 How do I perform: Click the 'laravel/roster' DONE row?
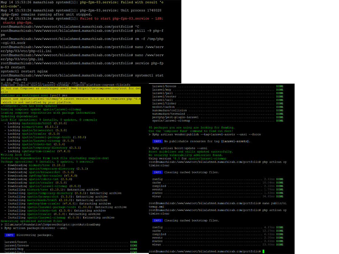pos(218,97)
